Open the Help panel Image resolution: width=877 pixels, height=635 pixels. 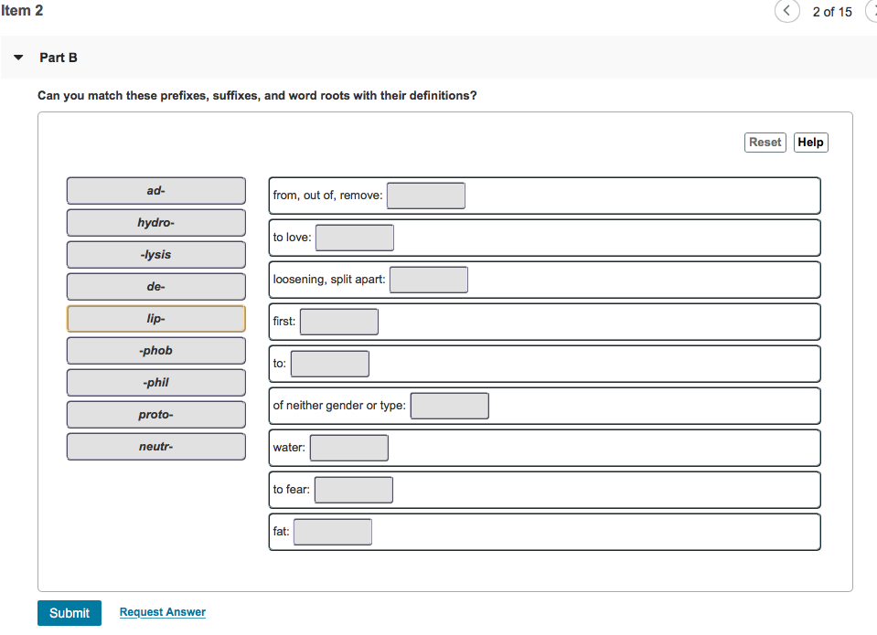pos(810,142)
